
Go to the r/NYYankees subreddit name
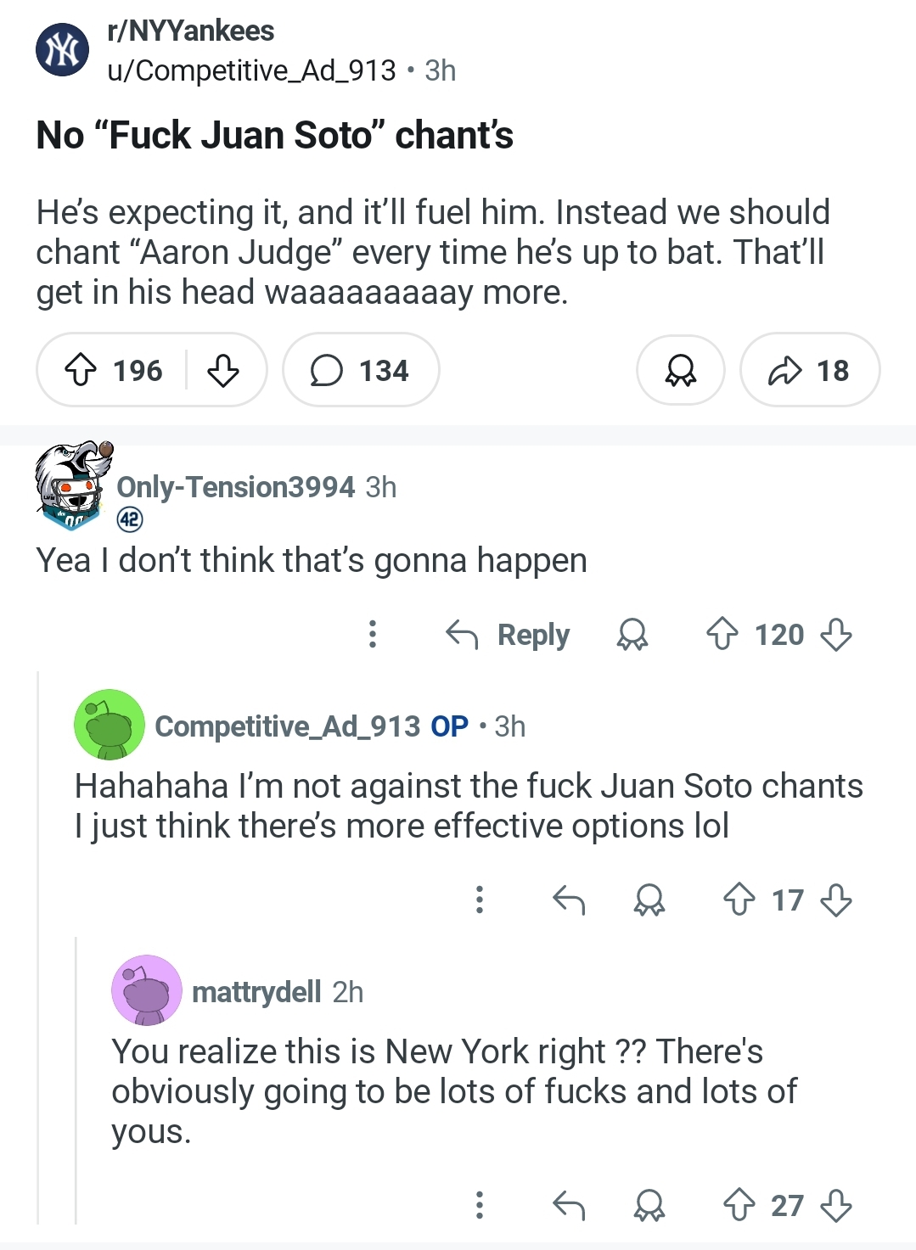tap(190, 31)
